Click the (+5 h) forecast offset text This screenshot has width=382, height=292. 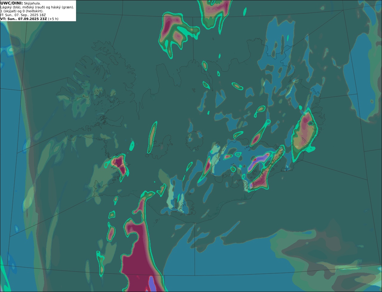53,19
